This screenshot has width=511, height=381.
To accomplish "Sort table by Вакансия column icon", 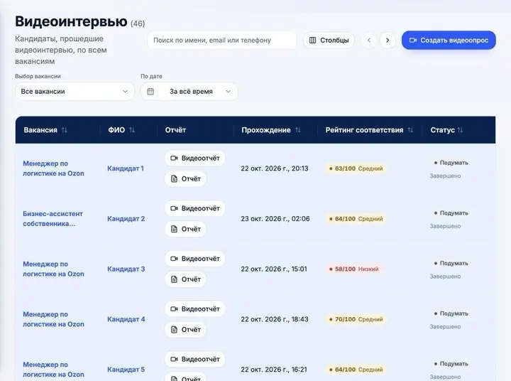I will click(64, 130).
